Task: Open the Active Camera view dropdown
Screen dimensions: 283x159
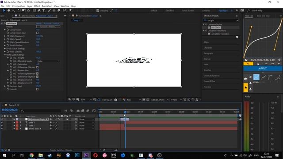Action: tap(160, 100)
